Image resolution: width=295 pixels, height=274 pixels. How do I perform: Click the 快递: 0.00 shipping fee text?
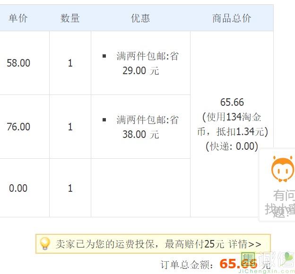pos(232,146)
